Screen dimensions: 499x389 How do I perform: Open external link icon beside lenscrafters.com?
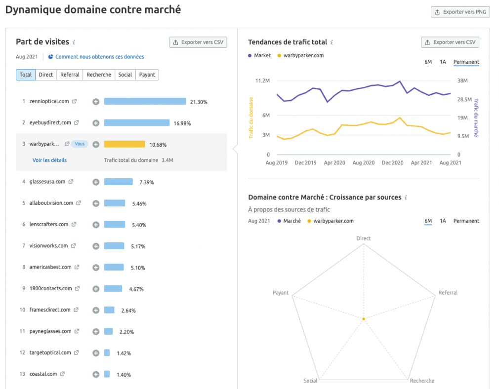coord(74,224)
